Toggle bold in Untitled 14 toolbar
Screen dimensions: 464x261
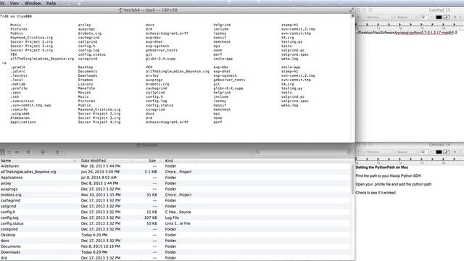click(x=455, y=152)
